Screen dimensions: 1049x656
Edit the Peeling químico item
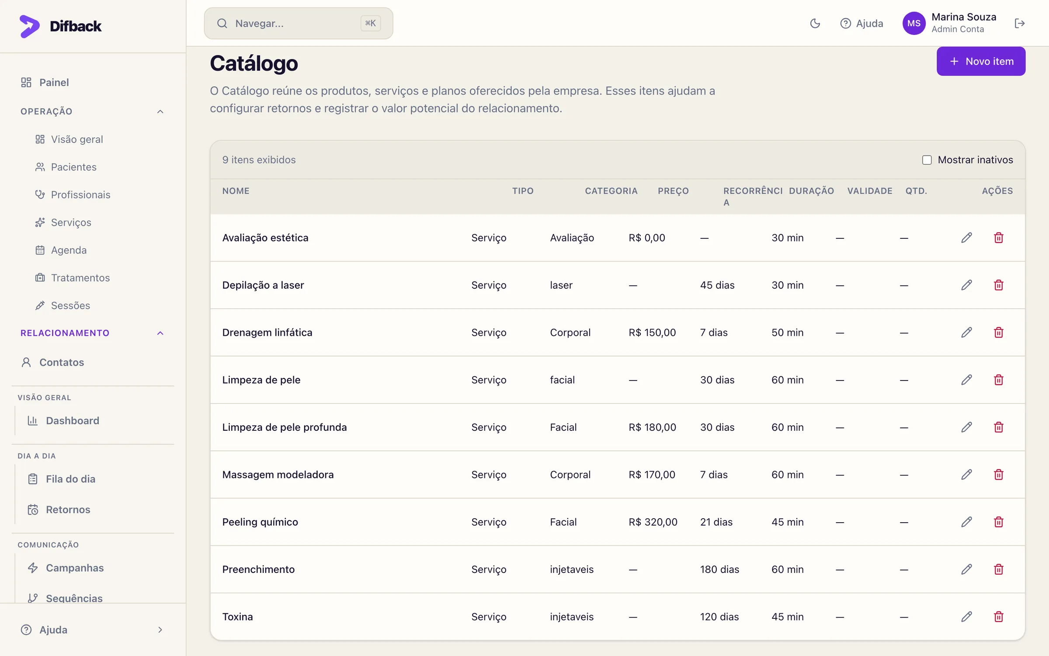point(966,522)
